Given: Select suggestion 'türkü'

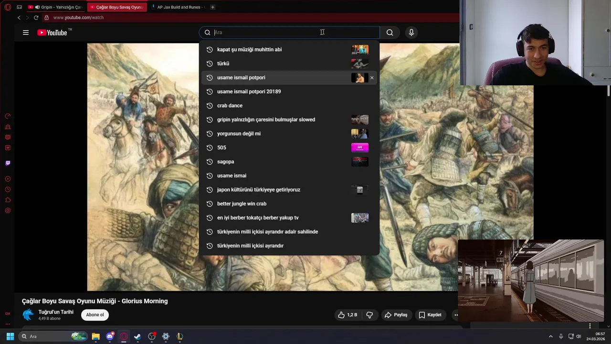Looking at the screenshot, I should click(289, 64).
